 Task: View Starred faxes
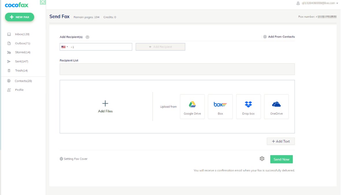click(x=22, y=52)
